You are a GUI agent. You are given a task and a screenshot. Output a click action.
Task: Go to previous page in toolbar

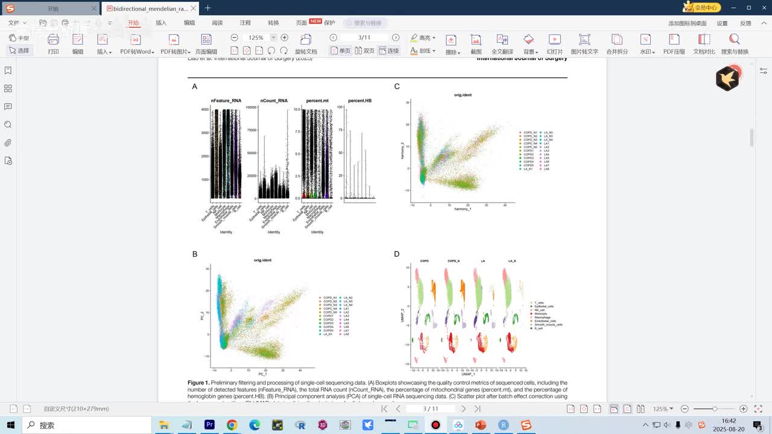(333, 37)
